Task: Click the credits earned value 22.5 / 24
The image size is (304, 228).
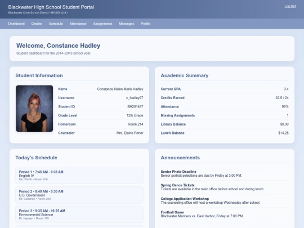Action: [x=282, y=98]
